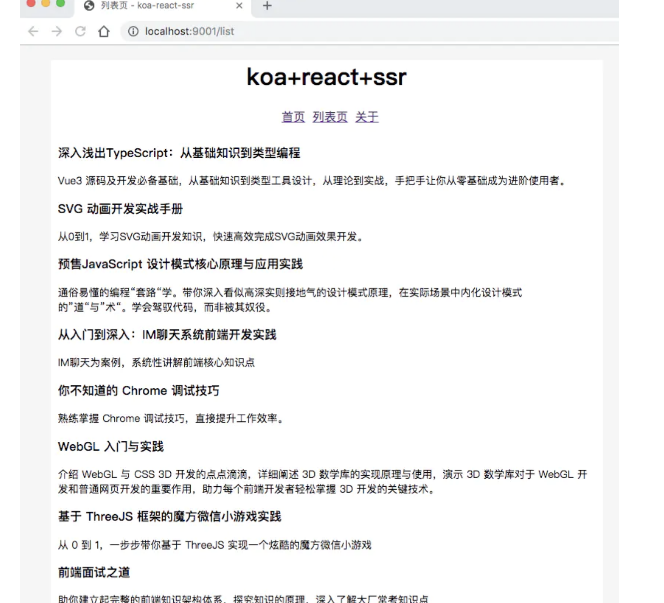Open a new browser tab with the plus icon

pos(266,6)
